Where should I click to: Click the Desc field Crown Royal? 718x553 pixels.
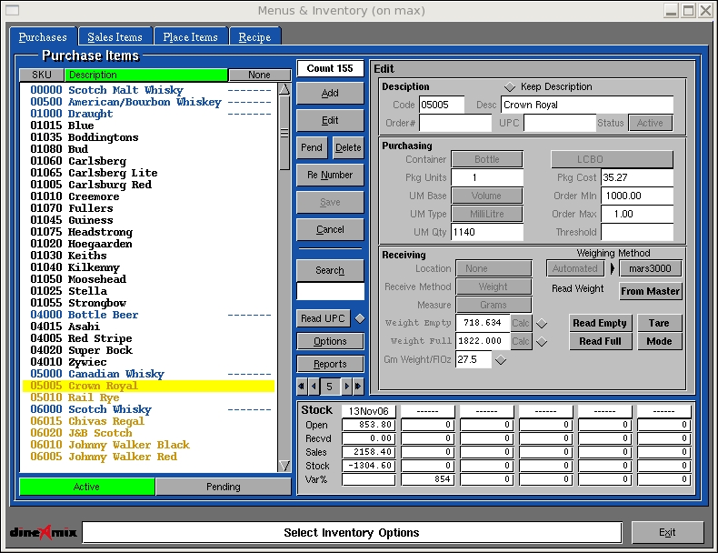[x=587, y=105]
